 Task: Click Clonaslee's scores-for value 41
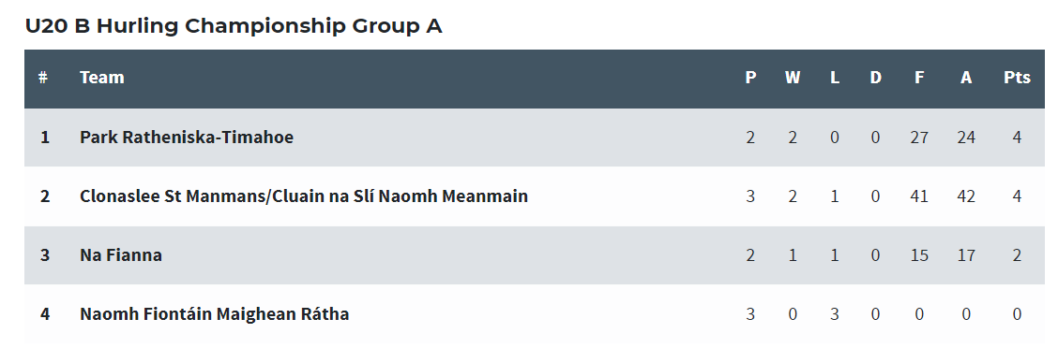[919, 196]
